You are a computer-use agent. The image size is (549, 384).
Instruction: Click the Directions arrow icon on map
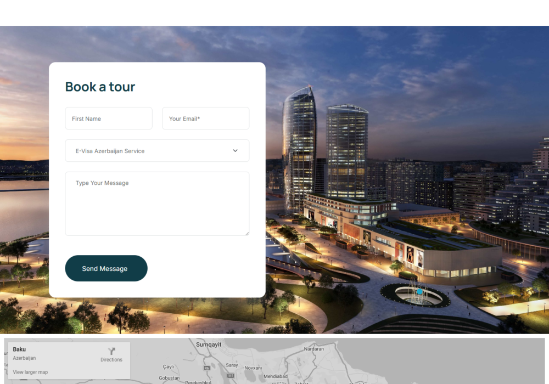(x=111, y=351)
